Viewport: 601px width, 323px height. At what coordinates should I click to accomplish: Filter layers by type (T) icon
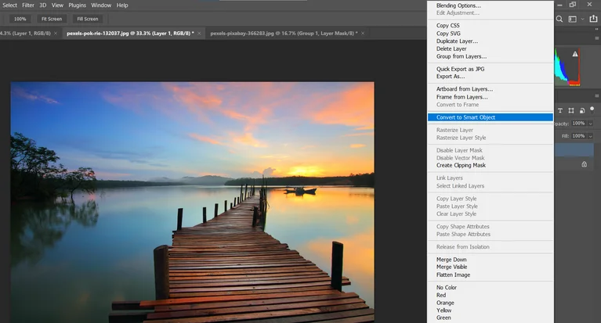[x=560, y=110]
